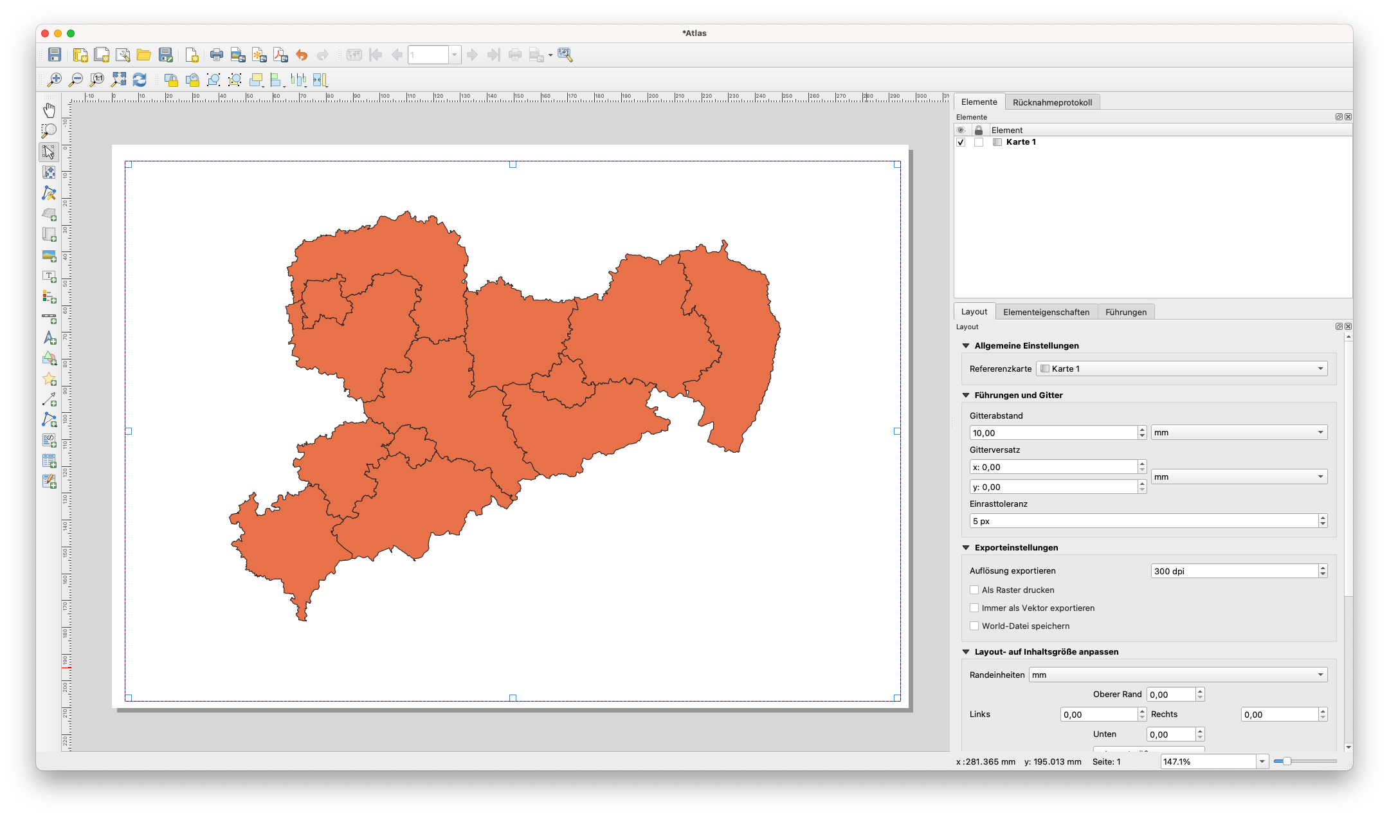The height and width of the screenshot is (818, 1389).
Task: Export layout as PDF
Action: 280,55
